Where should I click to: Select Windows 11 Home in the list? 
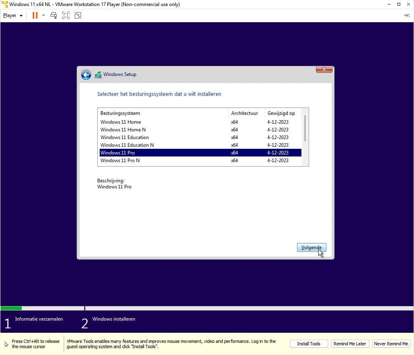tap(201, 122)
